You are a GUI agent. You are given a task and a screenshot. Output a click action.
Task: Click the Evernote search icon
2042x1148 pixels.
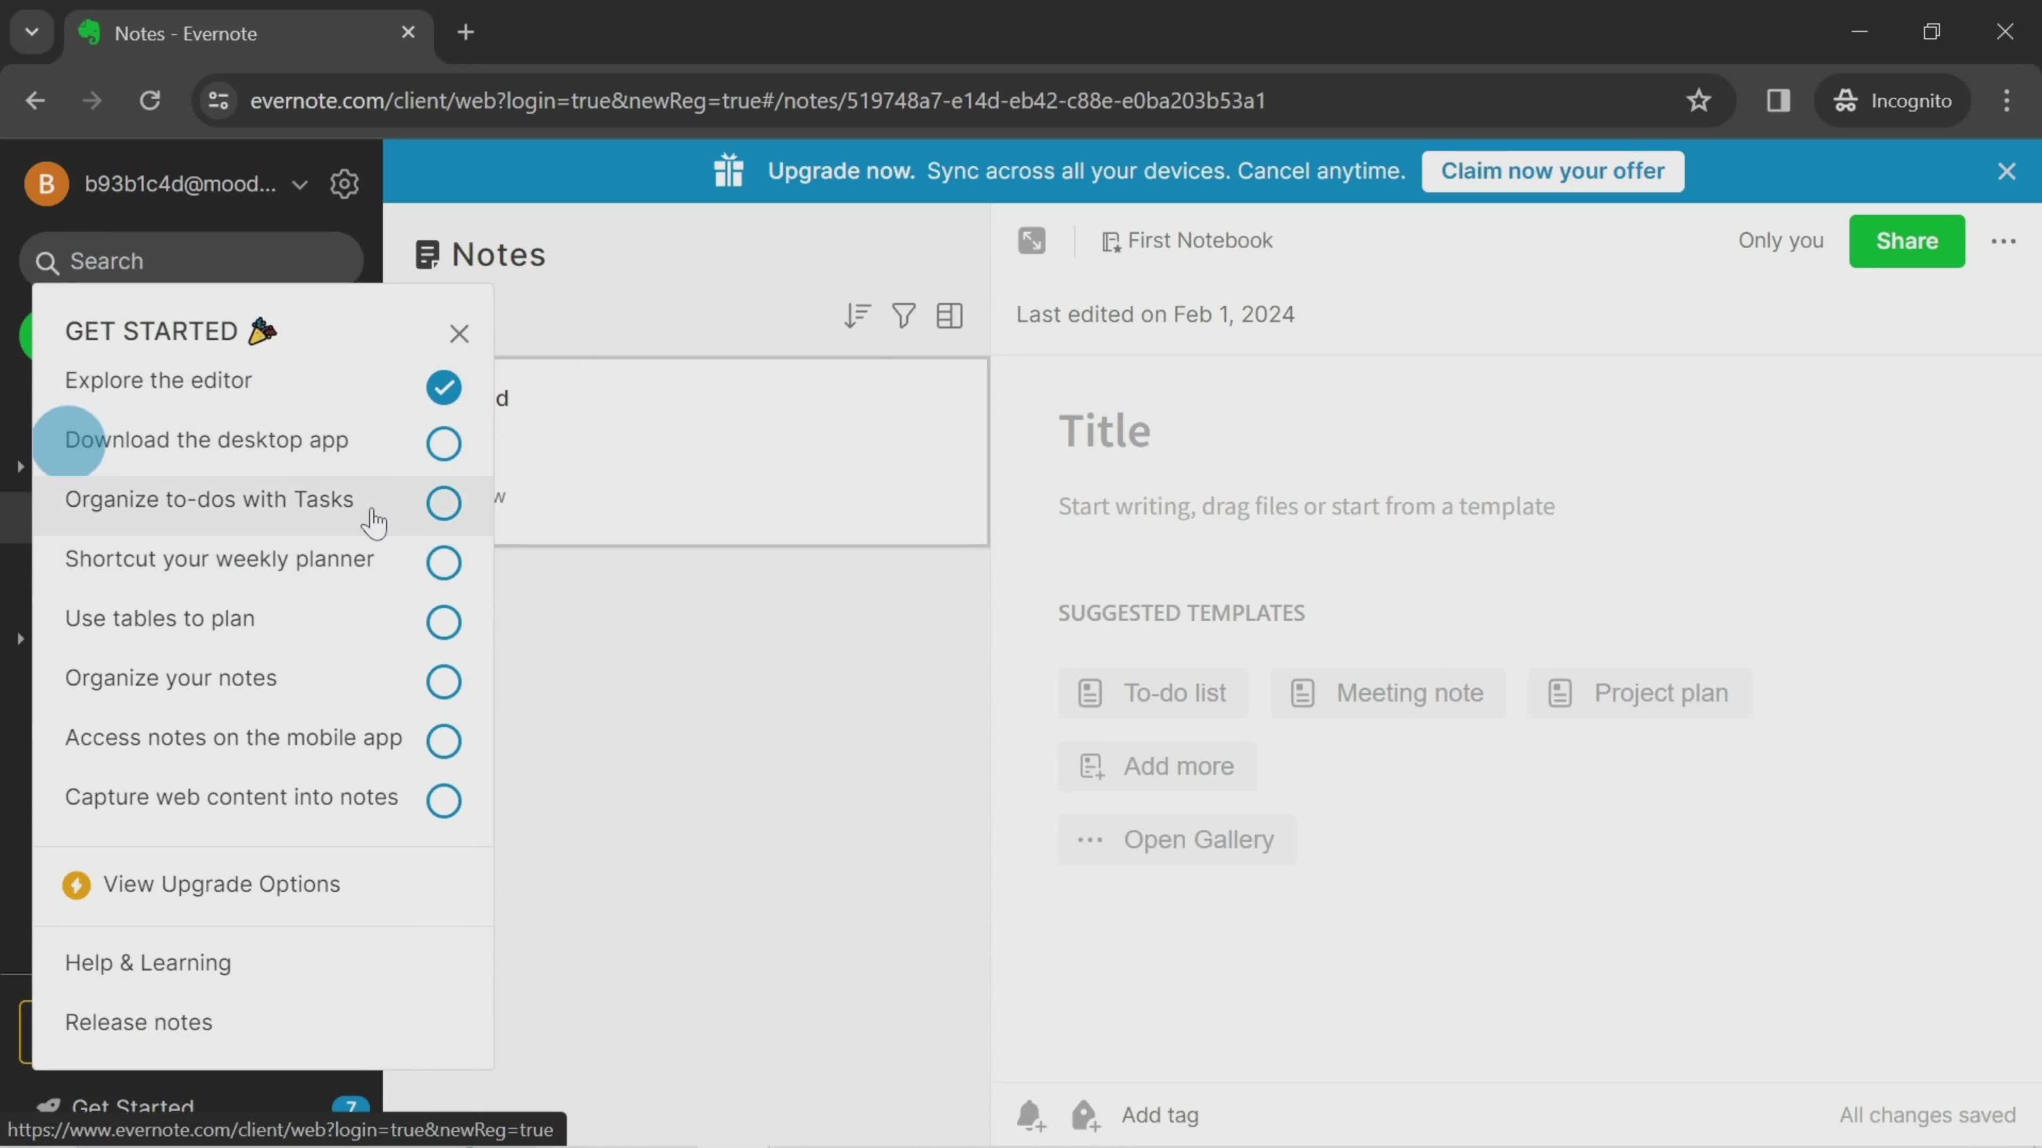(x=46, y=262)
